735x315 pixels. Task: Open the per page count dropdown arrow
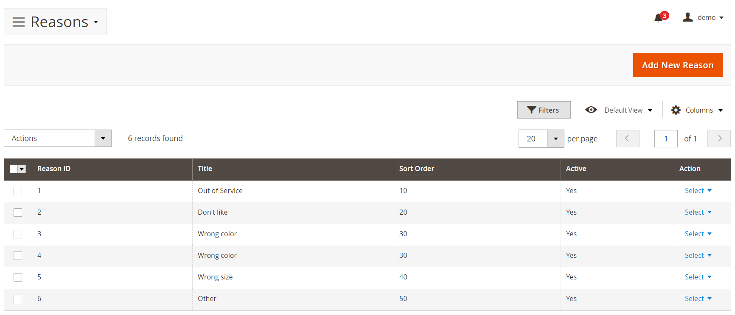pos(555,139)
